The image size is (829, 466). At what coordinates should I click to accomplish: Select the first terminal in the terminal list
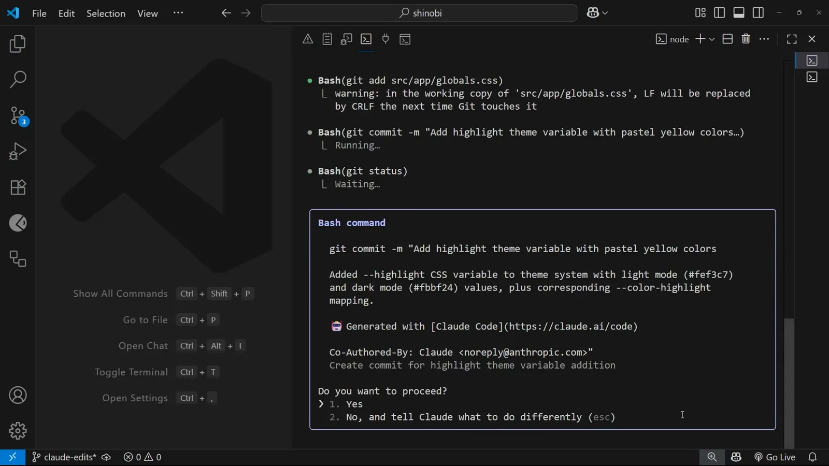coord(812,61)
